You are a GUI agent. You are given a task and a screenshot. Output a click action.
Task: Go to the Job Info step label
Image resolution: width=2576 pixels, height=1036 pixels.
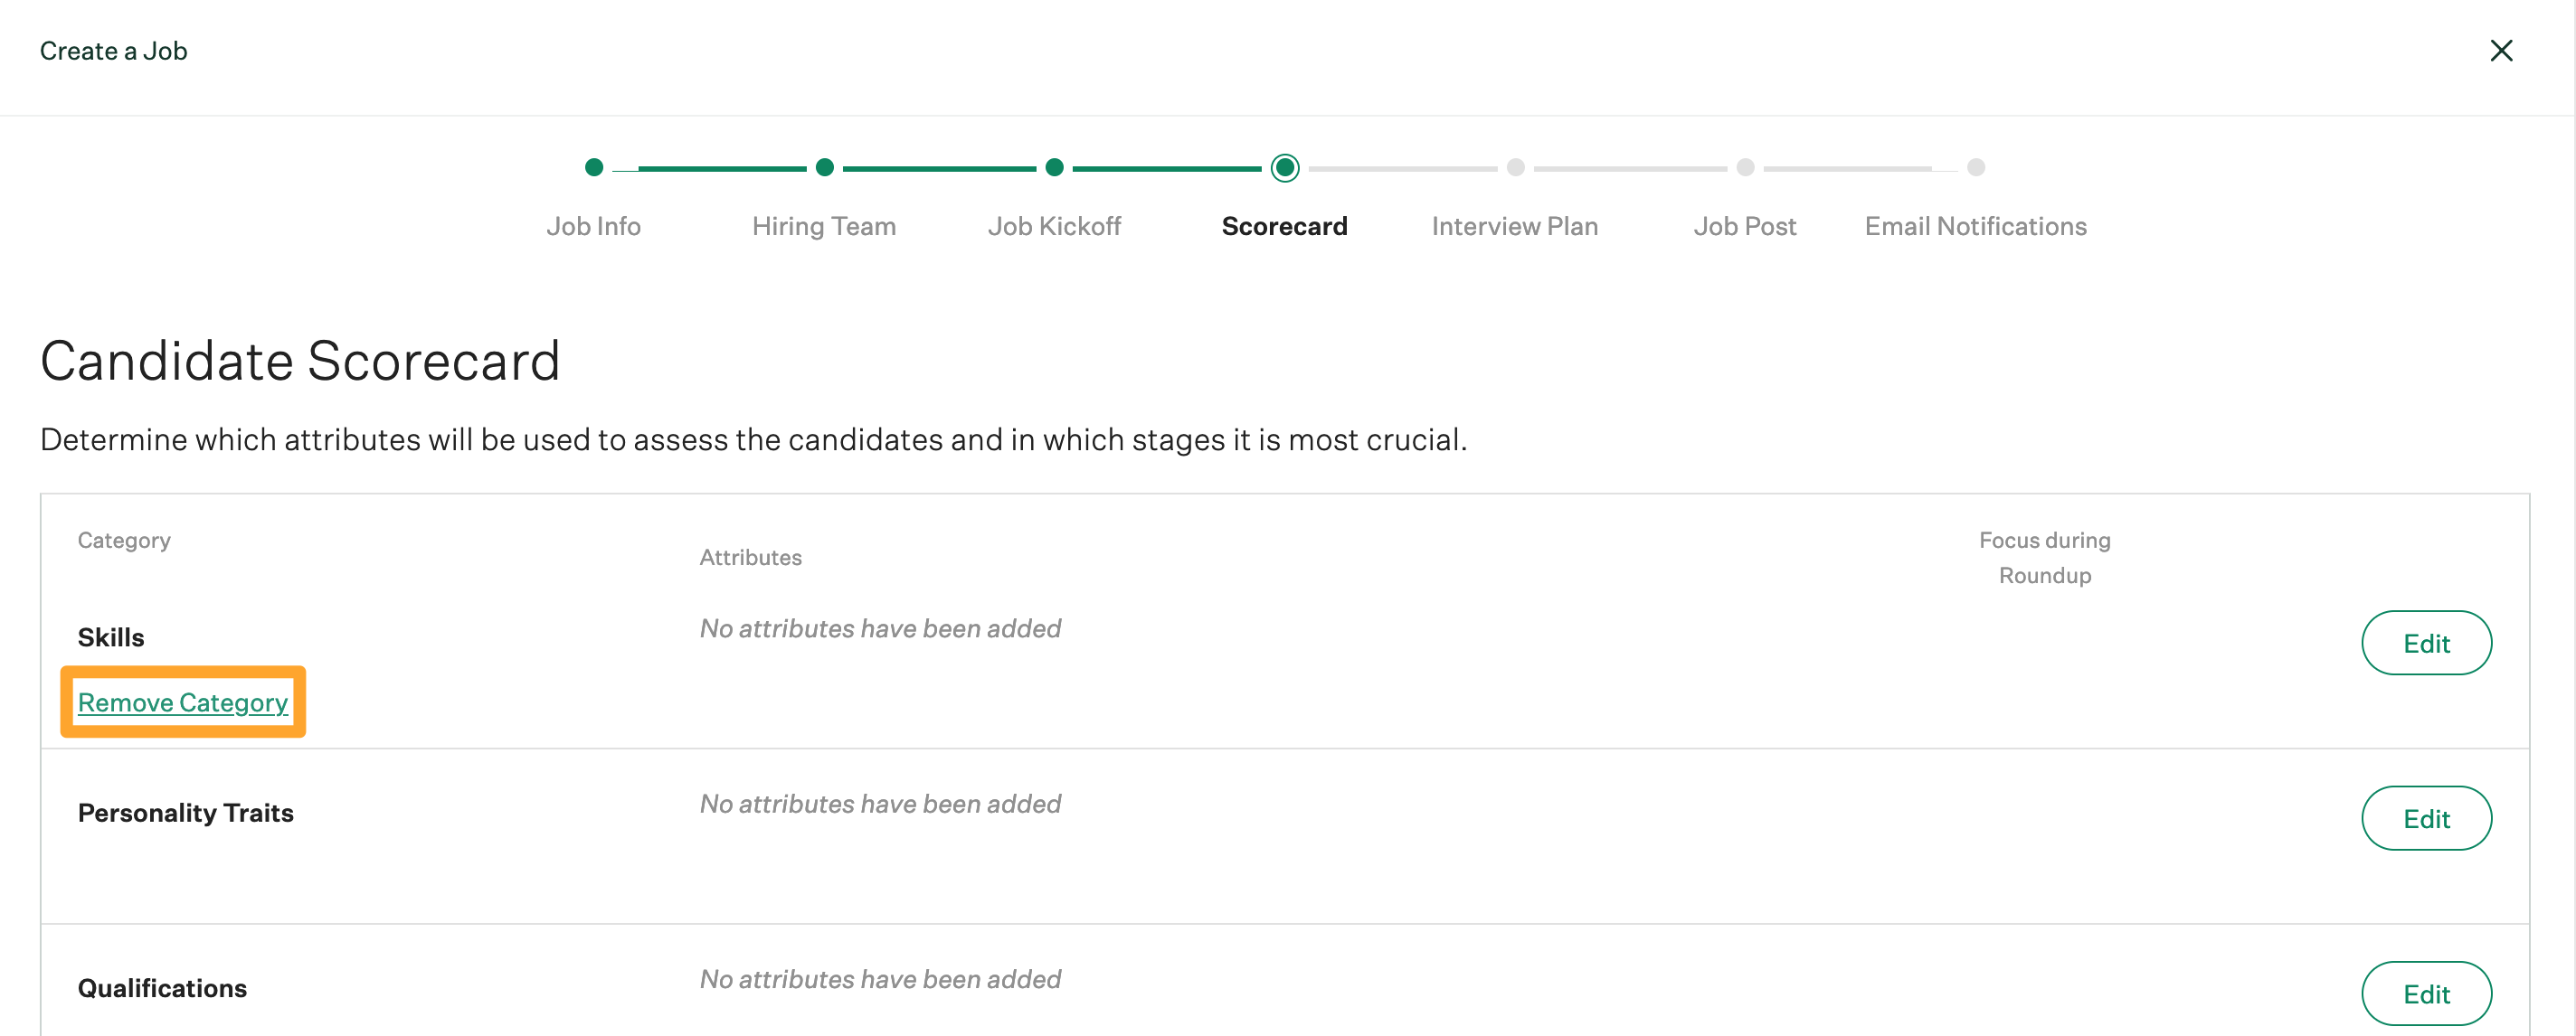click(593, 227)
